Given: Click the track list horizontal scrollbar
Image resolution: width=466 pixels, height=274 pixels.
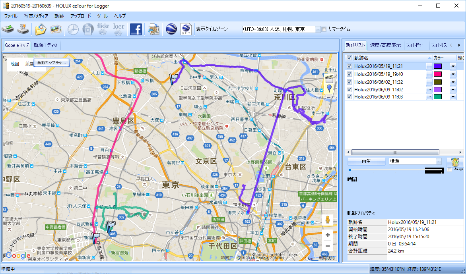Looking at the screenshot, I should click(395, 152).
